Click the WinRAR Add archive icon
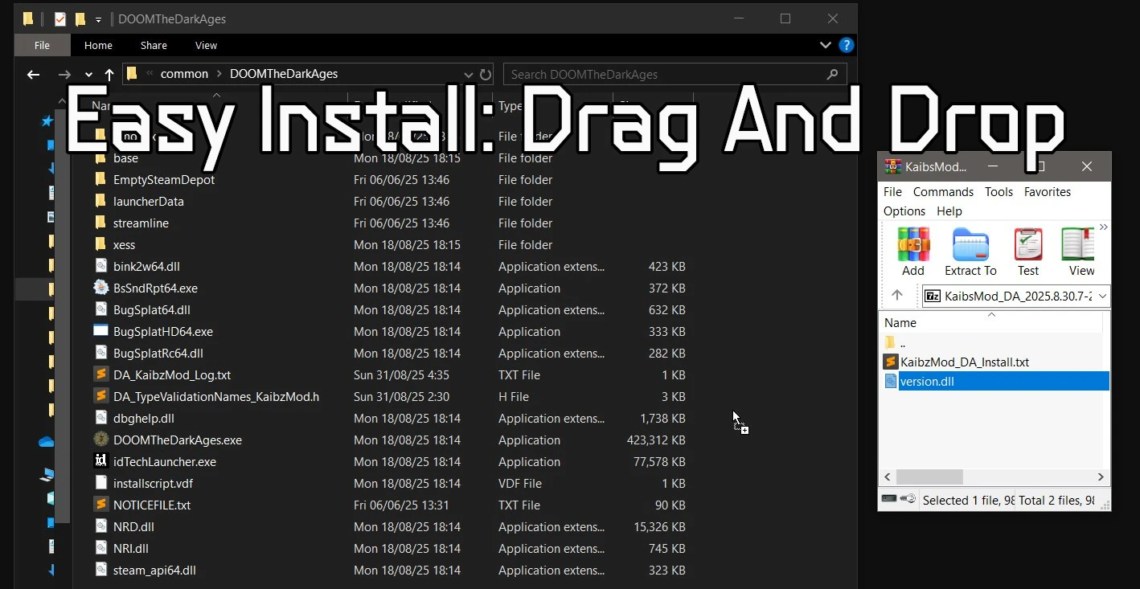1140x589 pixels. point(912,251)
